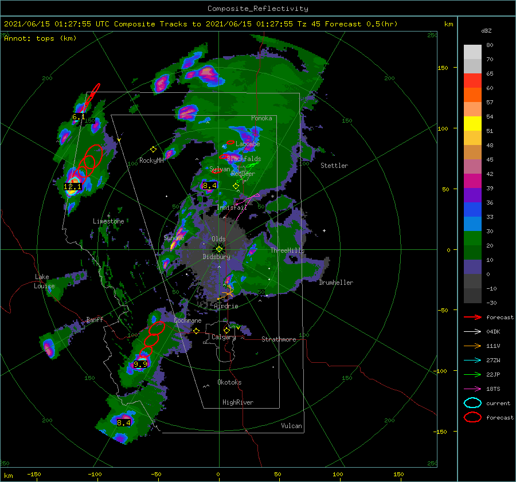Select the cyan 27ZW track arrow

(x=472, y=360)
